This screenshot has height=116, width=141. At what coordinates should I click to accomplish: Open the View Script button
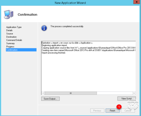tap(126, 99)
